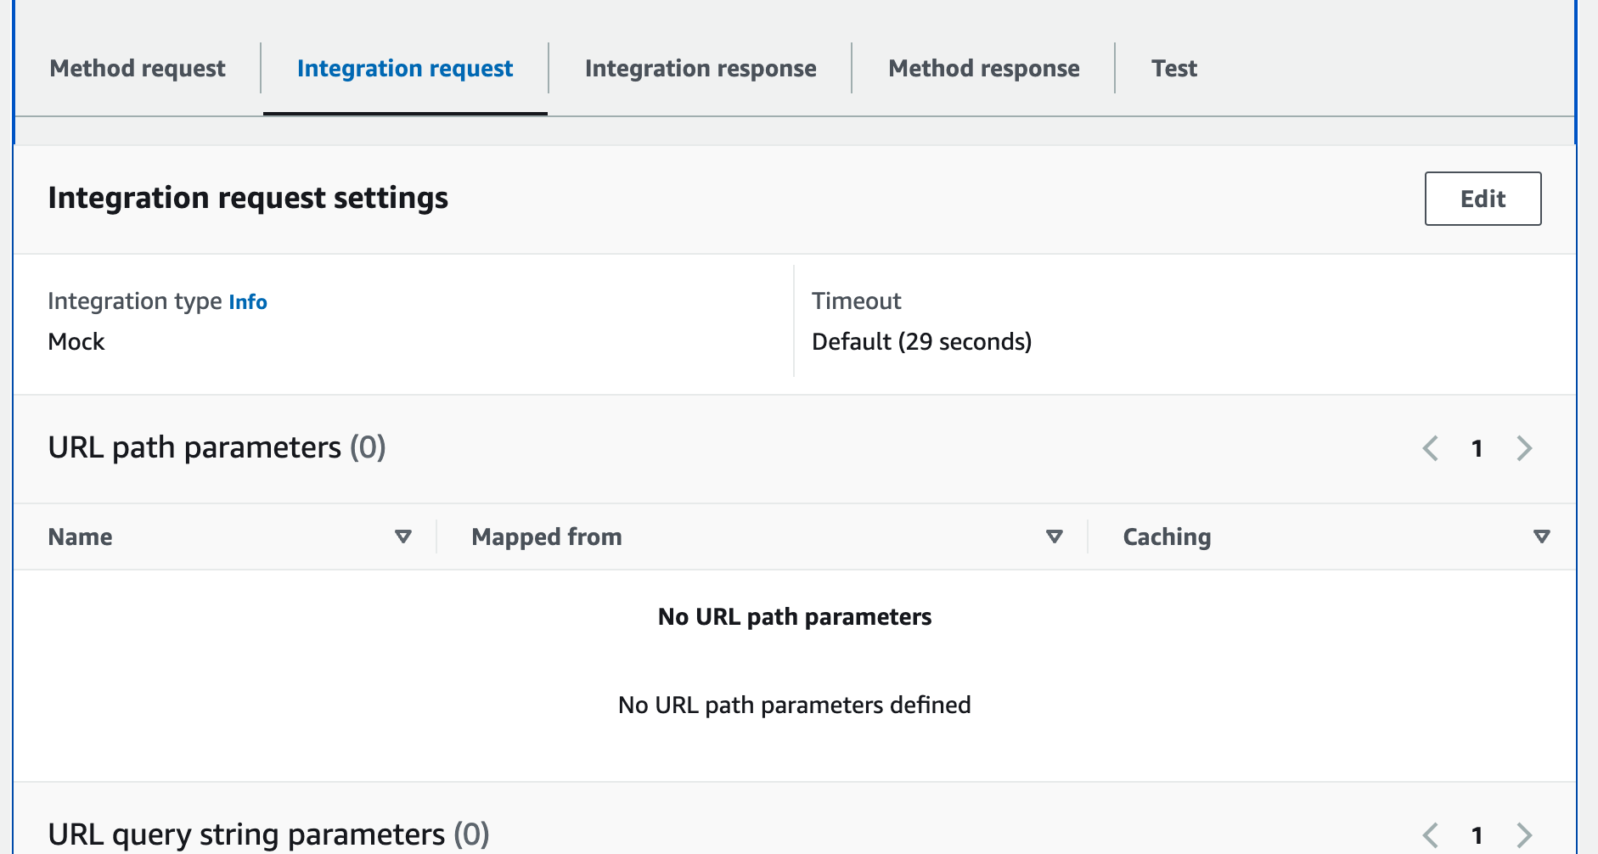Click the URL query string parameters heading
1598x854 pixels.
tap(269, 834)
